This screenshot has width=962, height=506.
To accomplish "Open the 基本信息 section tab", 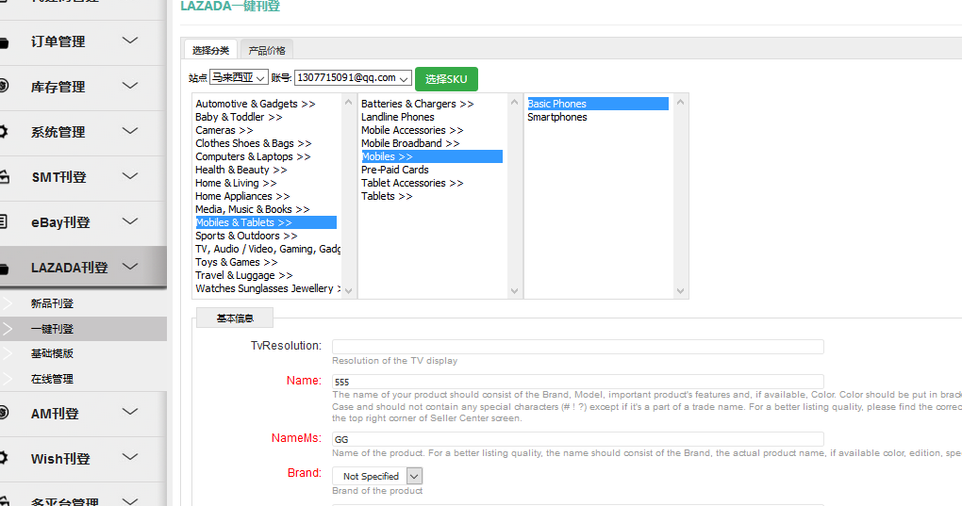I will (235, 318).
